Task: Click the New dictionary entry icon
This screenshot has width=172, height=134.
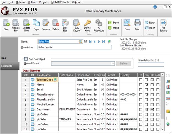Action: 6,25
